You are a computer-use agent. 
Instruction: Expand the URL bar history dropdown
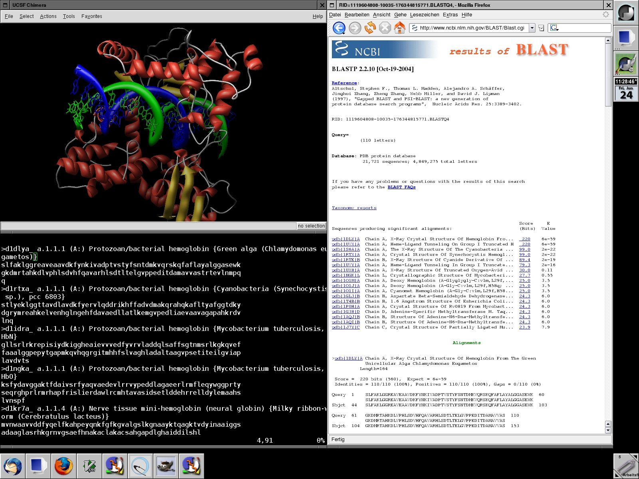(x=532, y=28)
